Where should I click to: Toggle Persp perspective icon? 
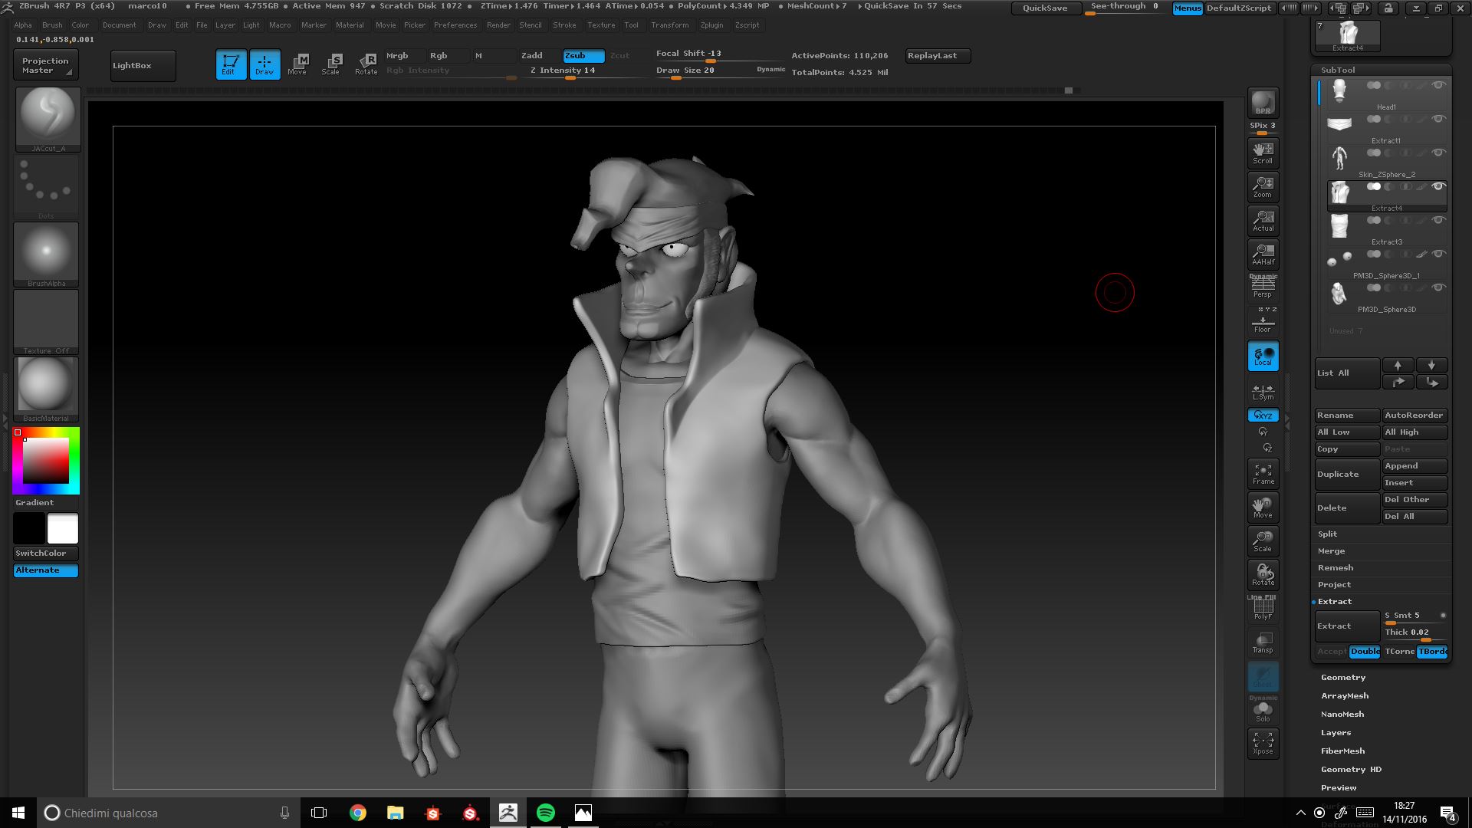tap(1263, 287)
